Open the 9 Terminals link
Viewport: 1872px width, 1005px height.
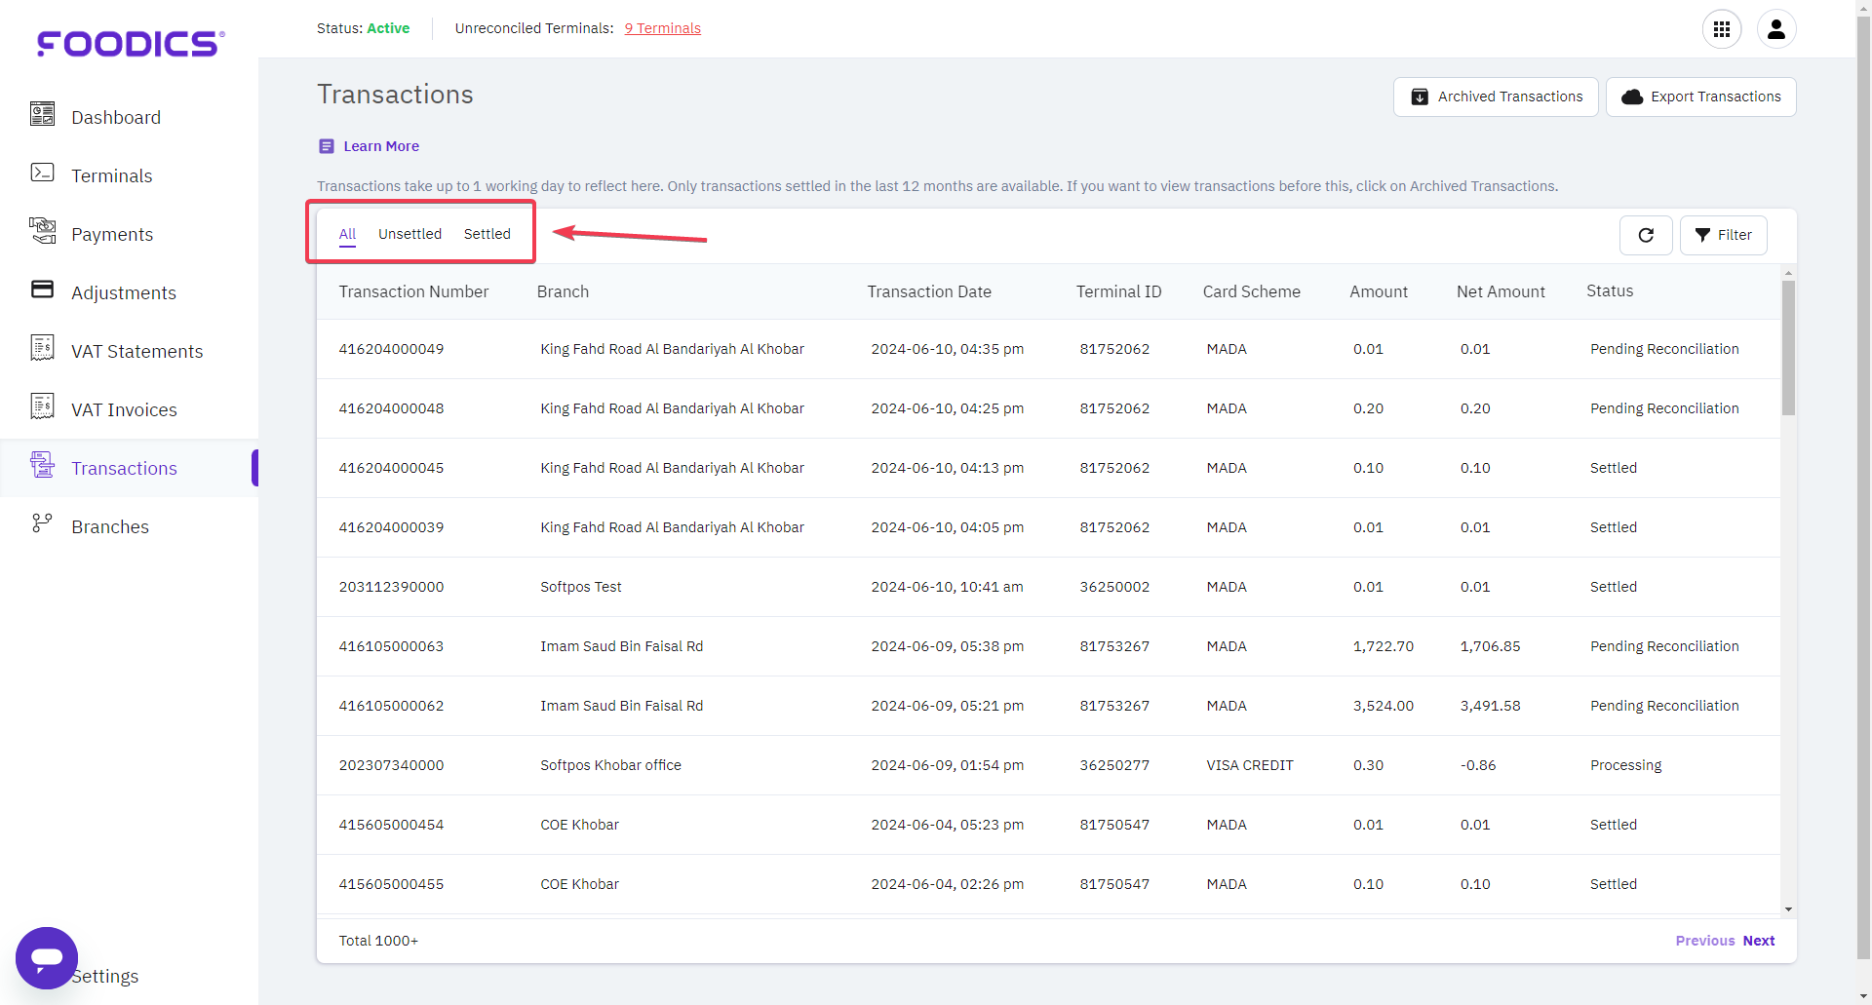pyautogui.click(x=662, y=28)
